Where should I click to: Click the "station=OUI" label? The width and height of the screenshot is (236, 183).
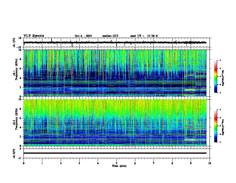(110, 36)
